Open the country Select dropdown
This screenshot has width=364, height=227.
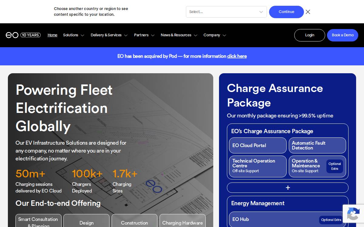coord(226,12)
